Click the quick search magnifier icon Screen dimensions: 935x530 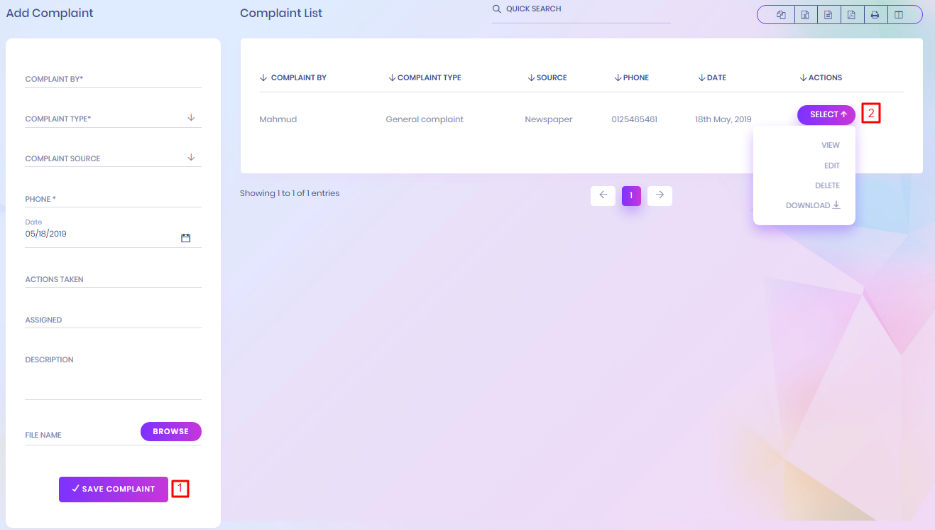[497, 9]
